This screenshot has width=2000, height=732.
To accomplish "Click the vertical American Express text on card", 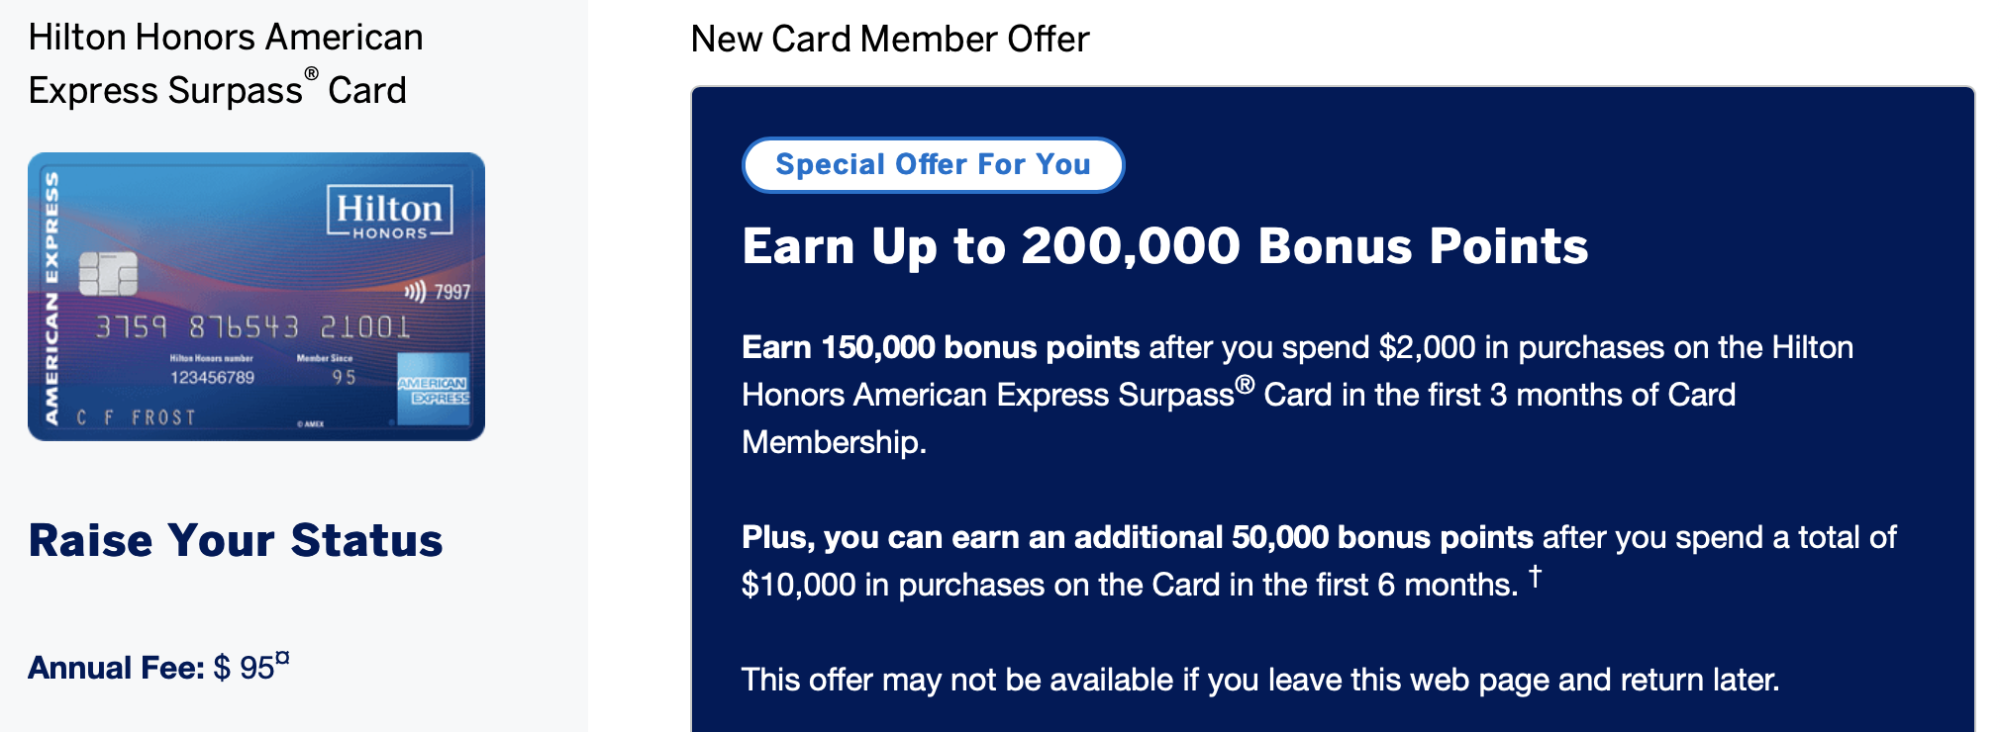I will (51, 298).
